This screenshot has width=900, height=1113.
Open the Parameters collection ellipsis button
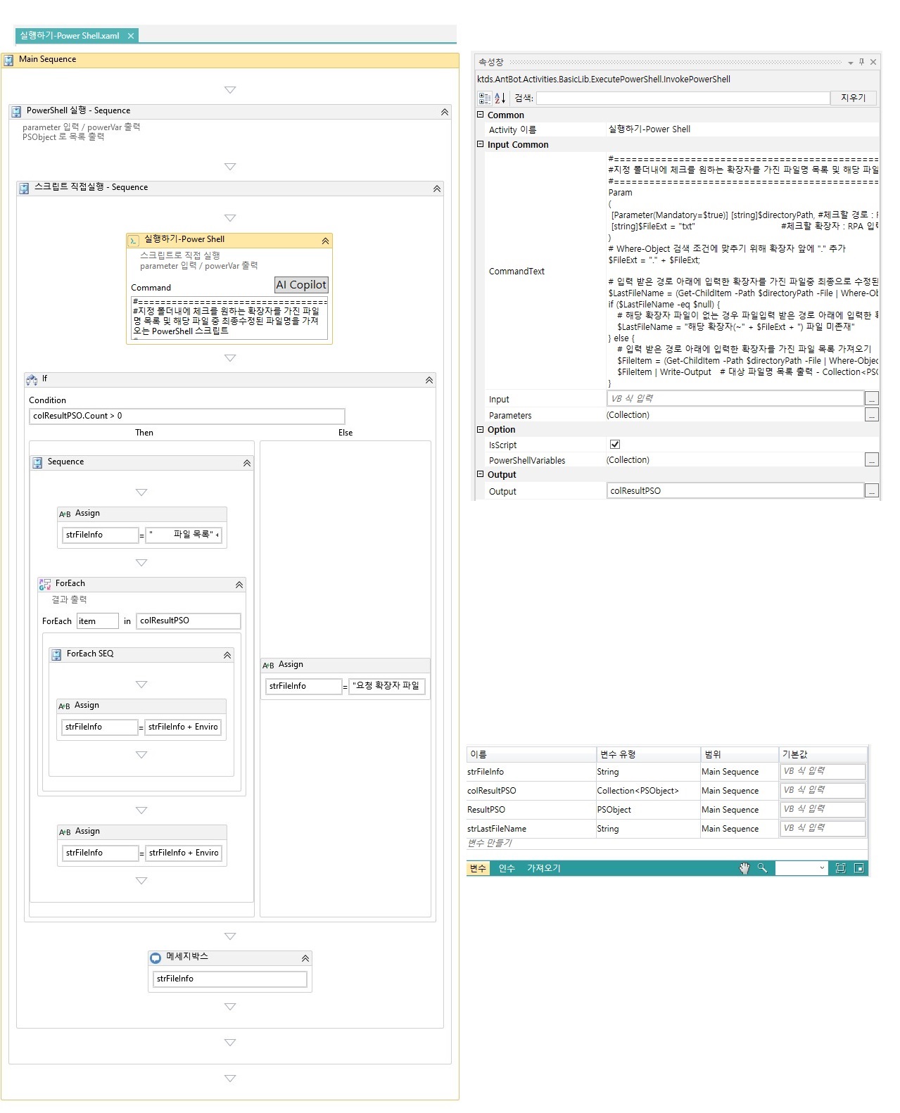pos(872,415)
